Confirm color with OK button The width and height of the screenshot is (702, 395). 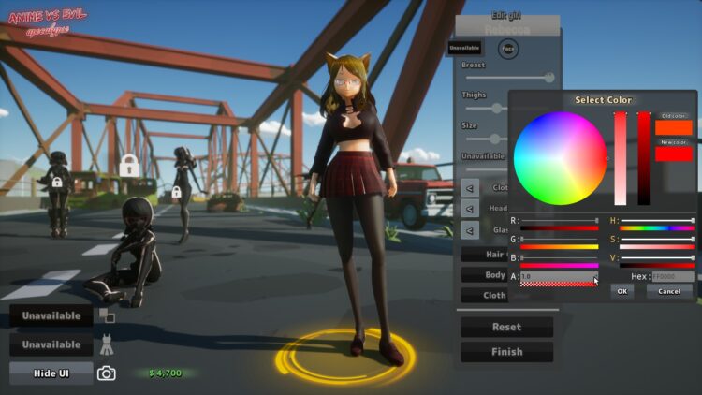tap(622, 291)
